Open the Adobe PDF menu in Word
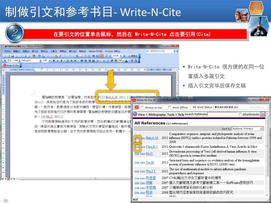 coord(95,51)
